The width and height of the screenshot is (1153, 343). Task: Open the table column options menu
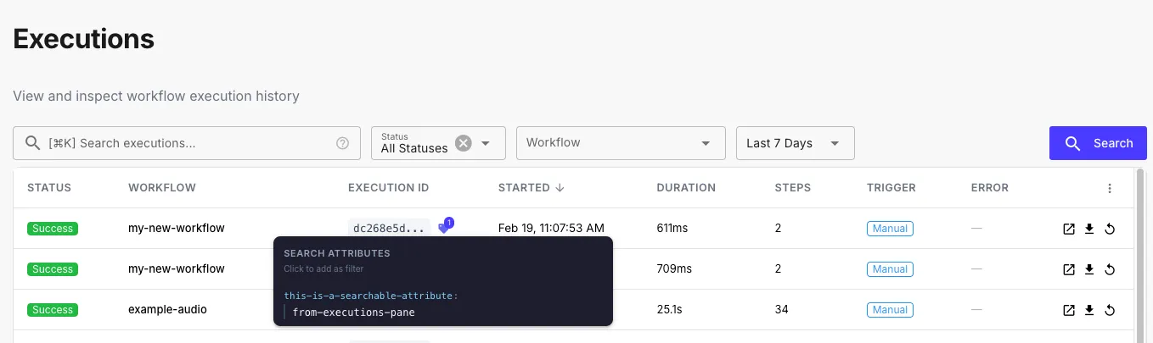pos(1110,188)
